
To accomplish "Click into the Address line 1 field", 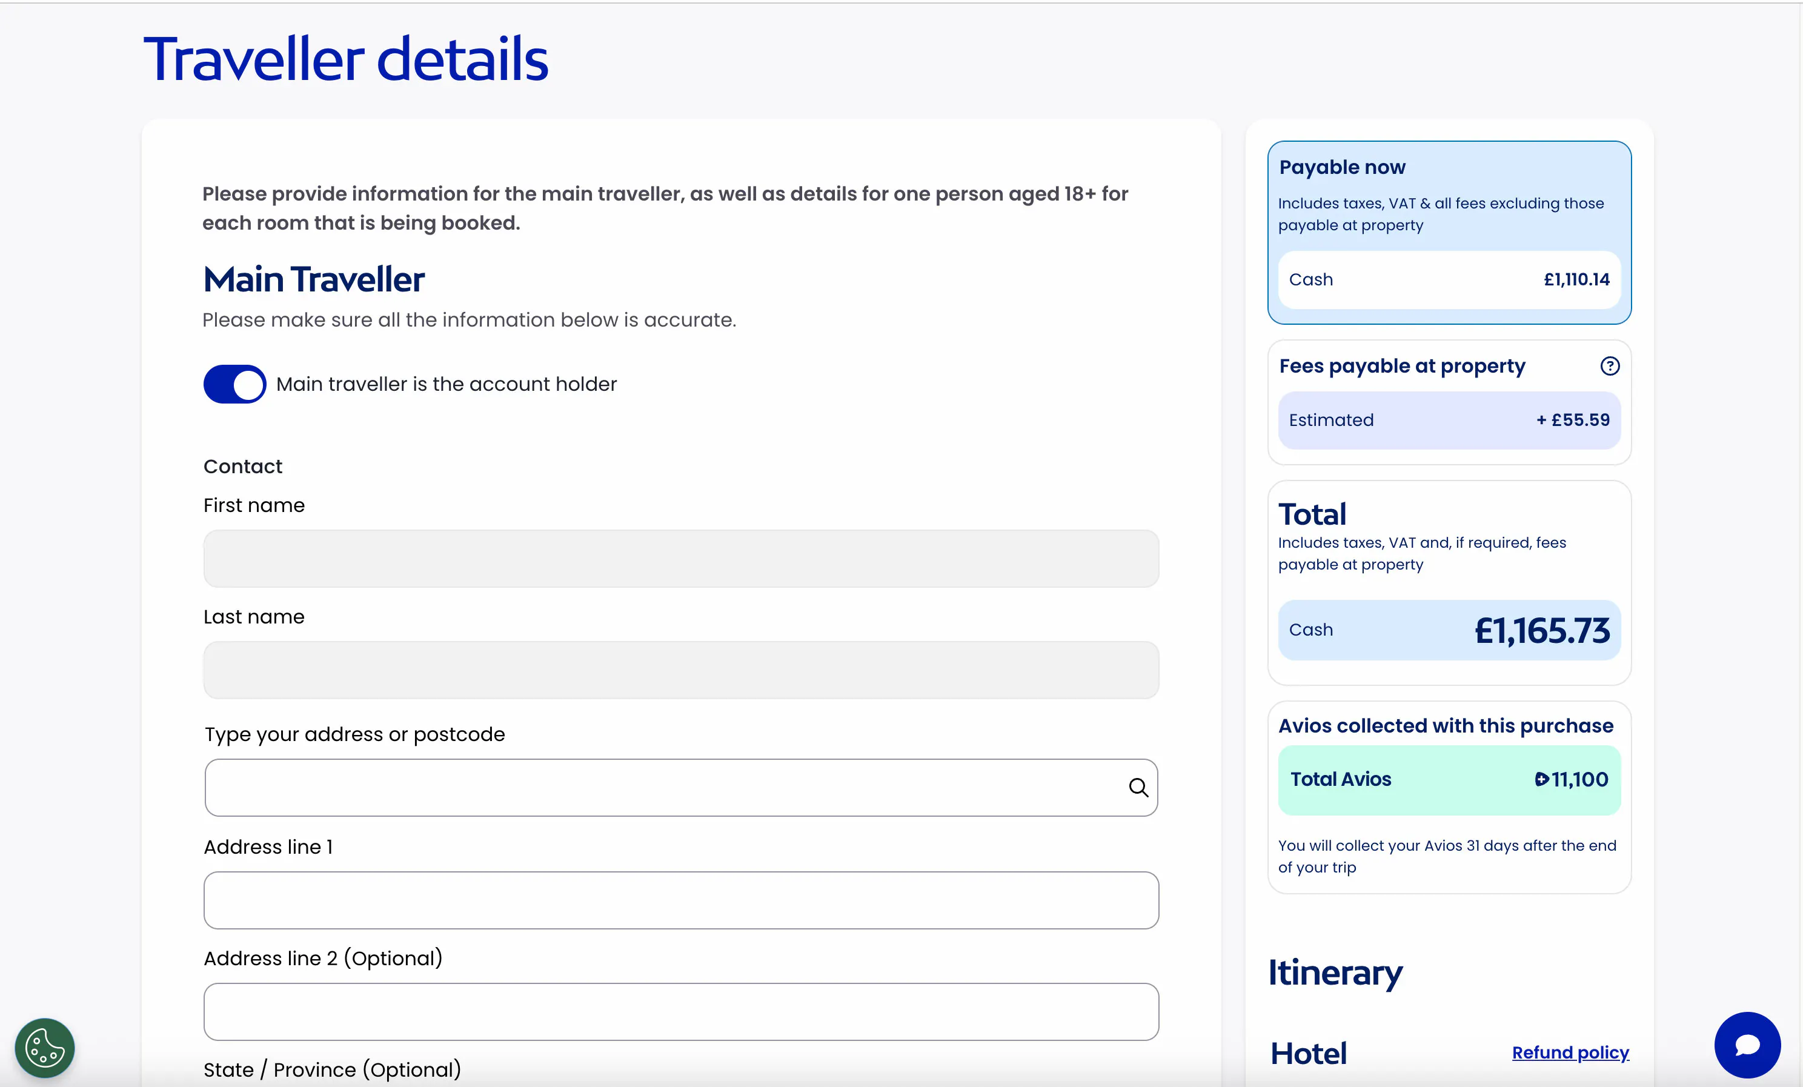I will pos(680,900).
